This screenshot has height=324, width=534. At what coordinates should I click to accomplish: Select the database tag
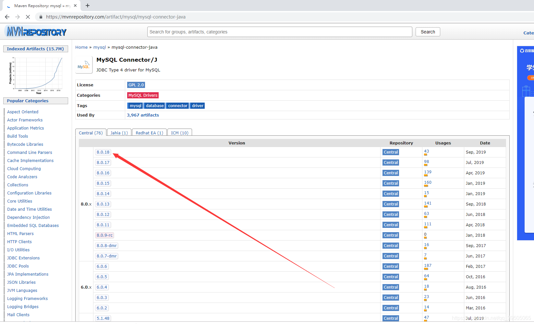tap(154, 106)
